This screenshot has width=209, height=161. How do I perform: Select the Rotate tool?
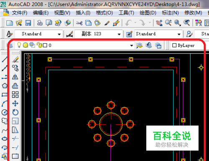click(x=15, y=112)
